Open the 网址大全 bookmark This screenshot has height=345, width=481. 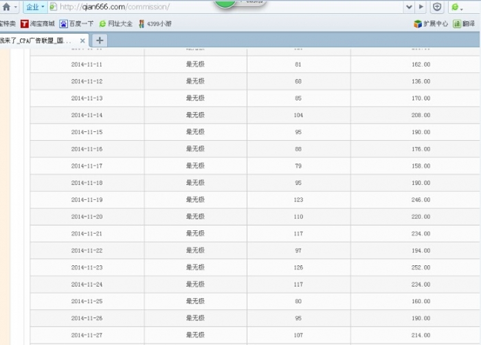pyautogui.click(x=115, y=23)
